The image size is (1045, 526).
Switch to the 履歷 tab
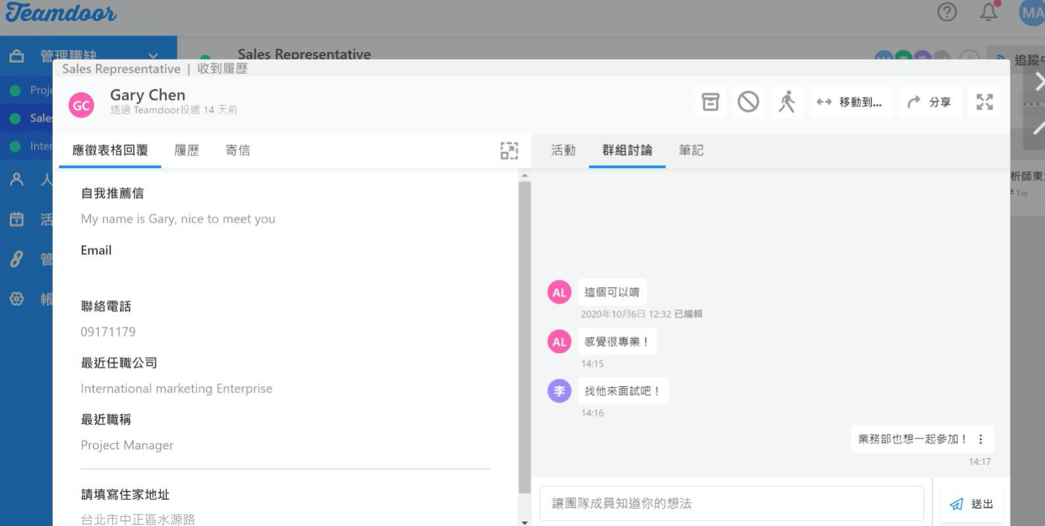187,150
